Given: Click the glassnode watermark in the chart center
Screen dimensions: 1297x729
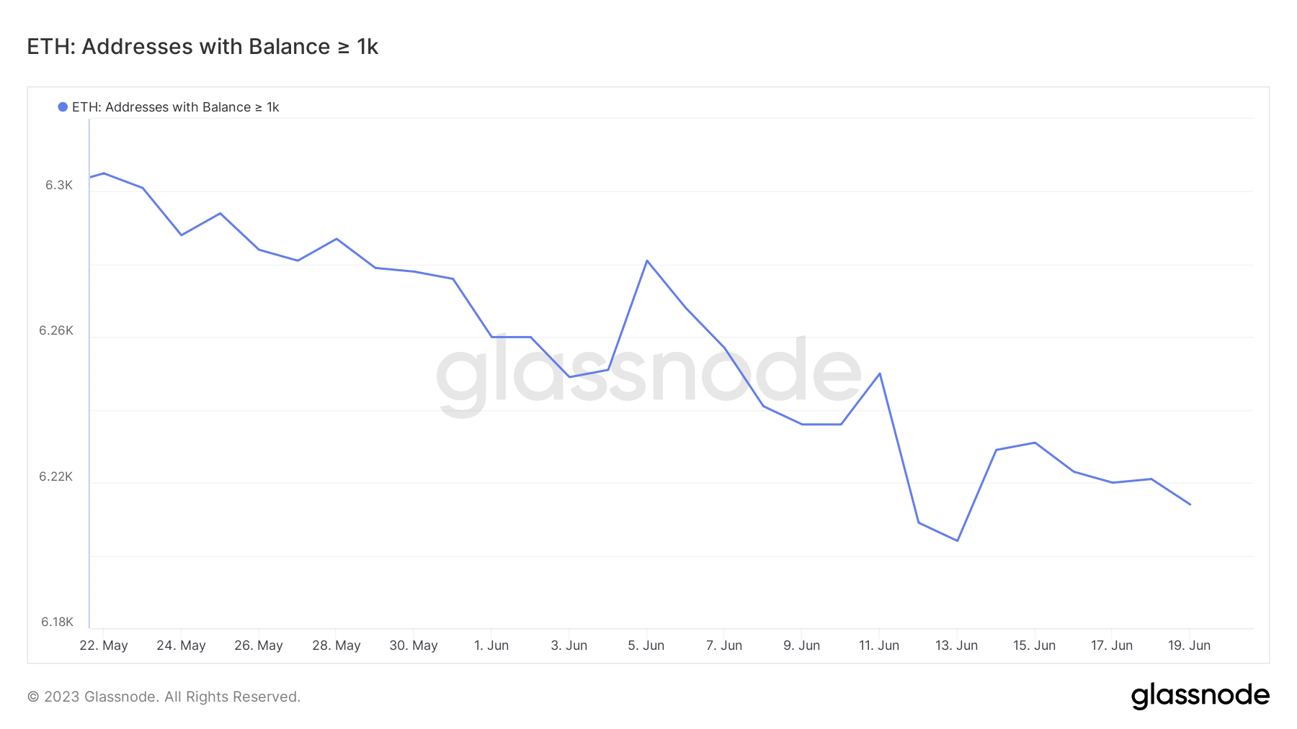Looking at the screenshot, I should point(648,373).
